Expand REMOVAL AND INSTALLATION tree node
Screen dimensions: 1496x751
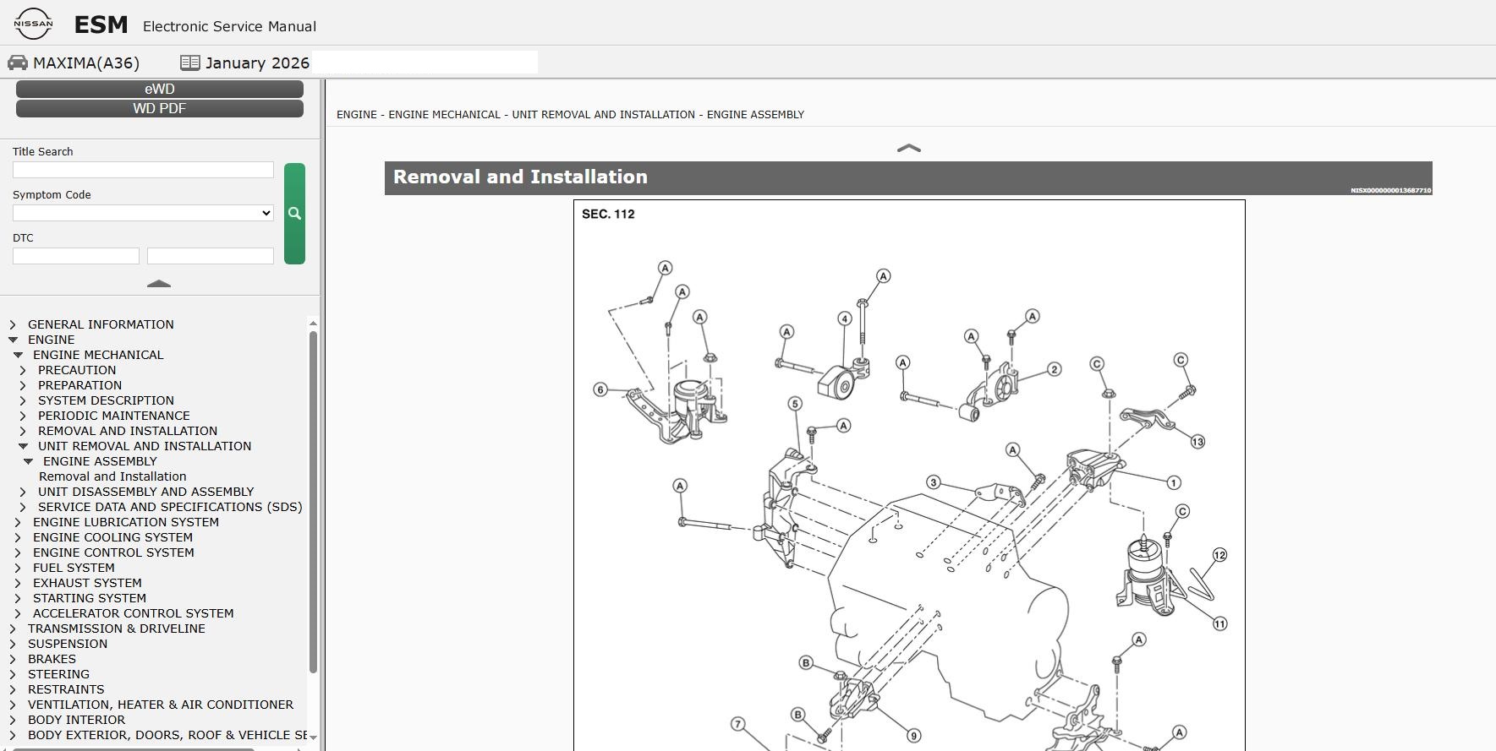[23, 431]
